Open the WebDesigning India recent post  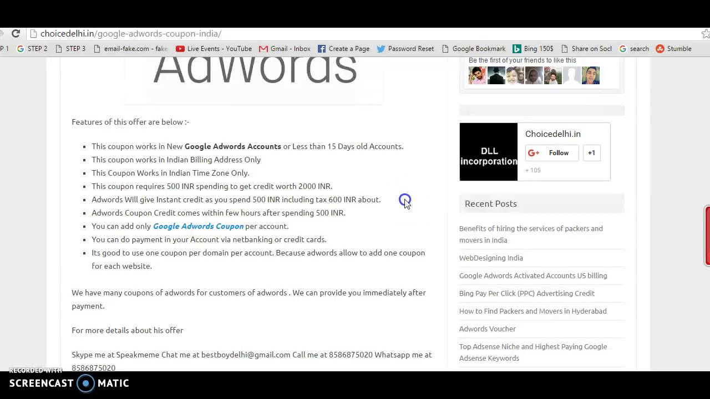491,258
